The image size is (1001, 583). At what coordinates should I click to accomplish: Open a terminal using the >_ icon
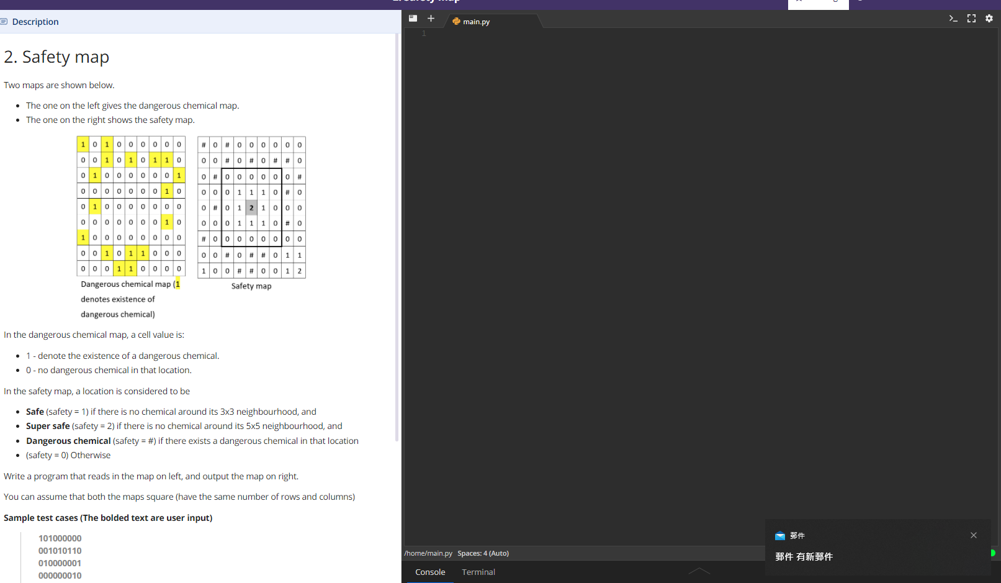click(x=953, y=18)
